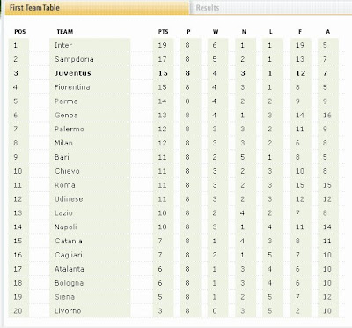Select the bold Juventus team entry

[73, 73]
